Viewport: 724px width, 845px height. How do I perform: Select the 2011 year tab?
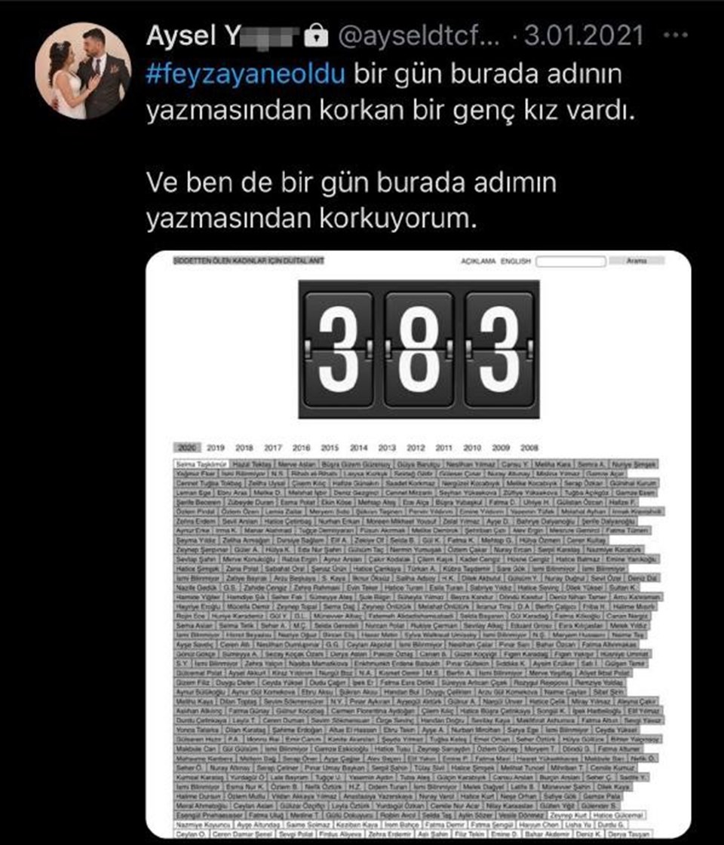point(444,448)
